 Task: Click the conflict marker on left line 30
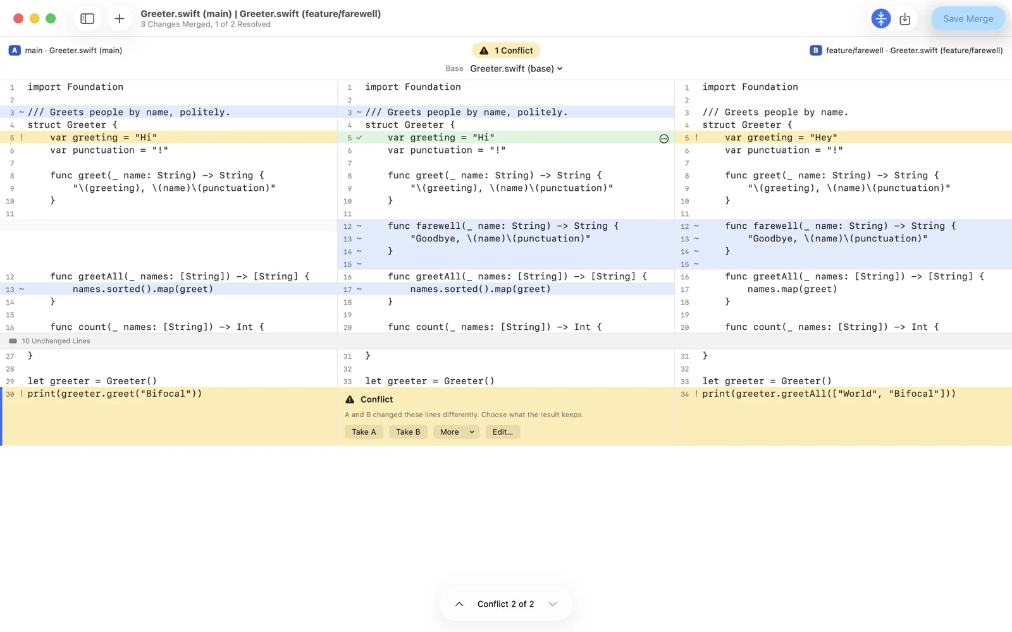(x=22, y=394)
